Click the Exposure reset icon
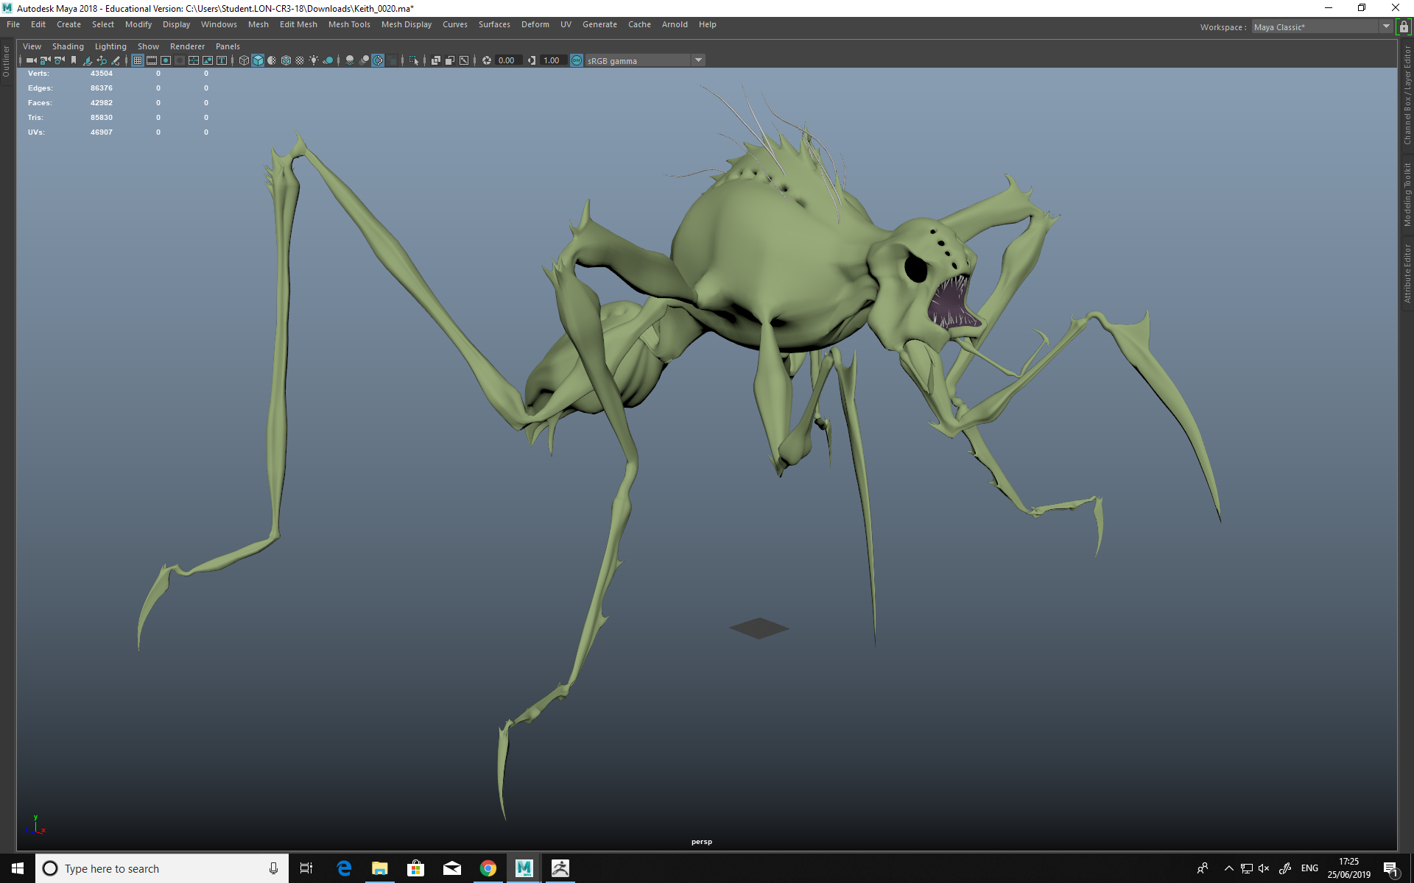1414x883 pixels. pyautogui.click(x=487, y=60)
